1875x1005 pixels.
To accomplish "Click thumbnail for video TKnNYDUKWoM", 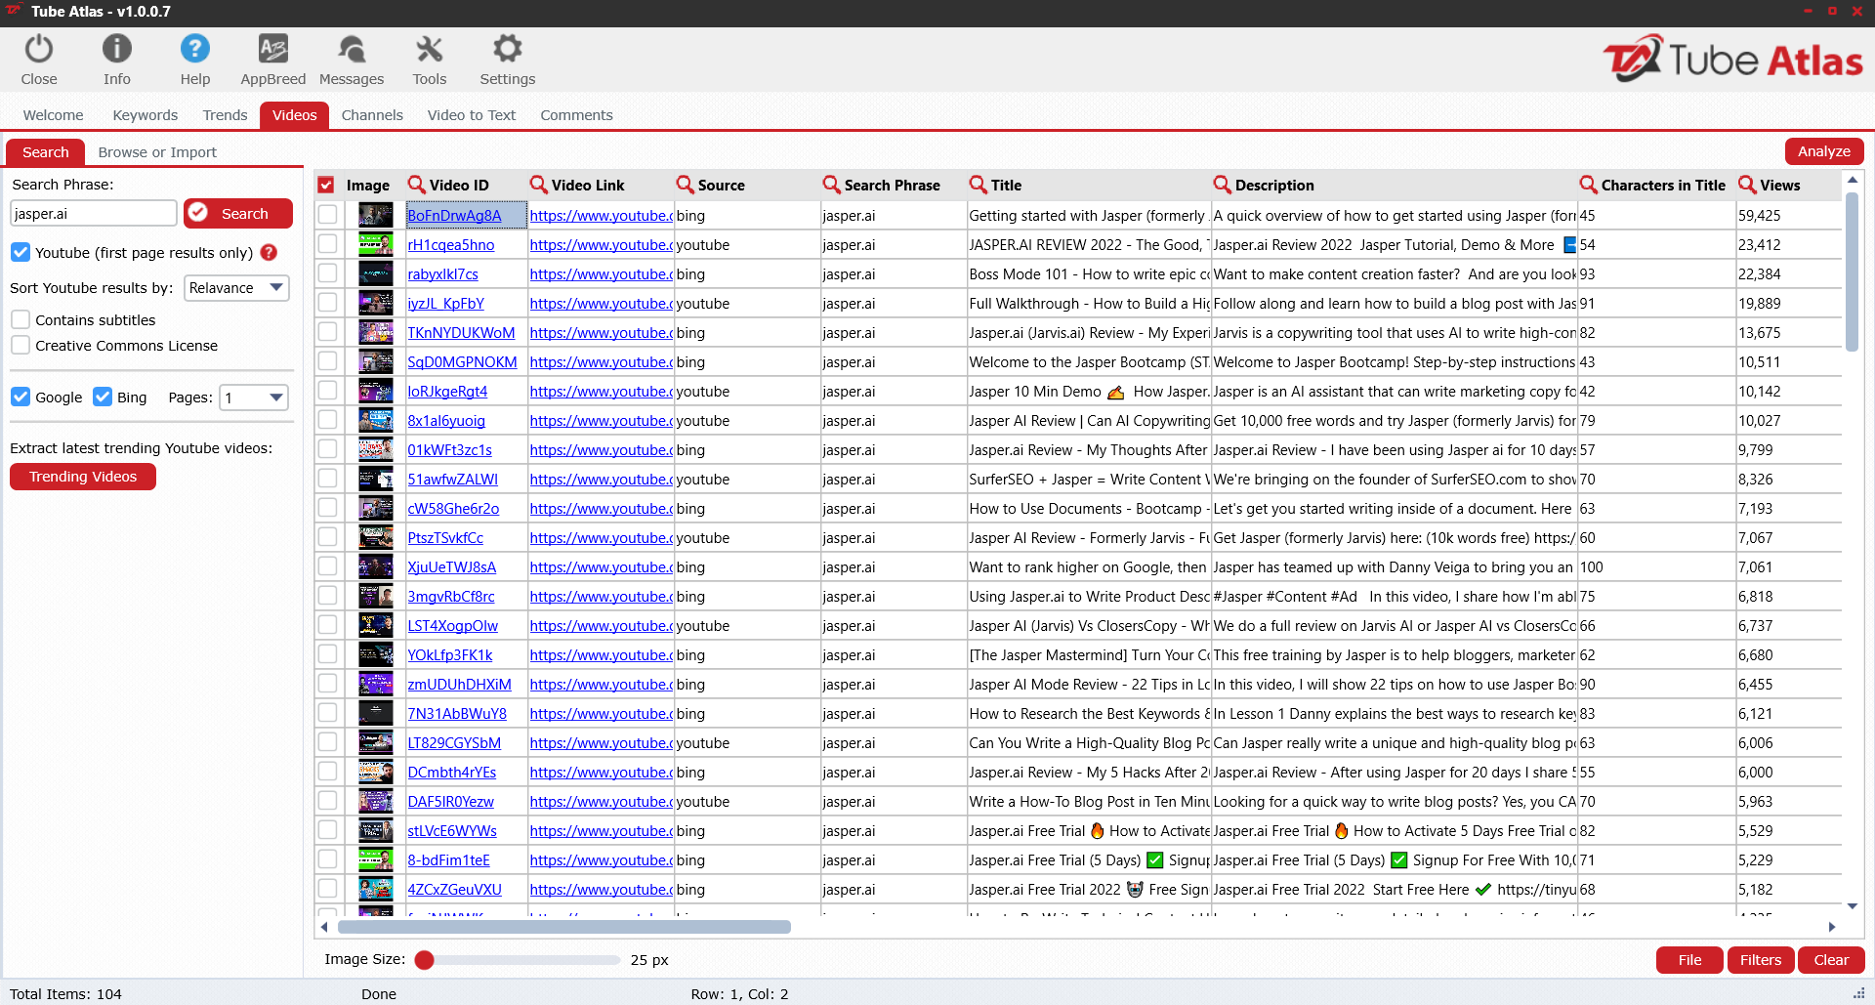I will pos(376,332).
